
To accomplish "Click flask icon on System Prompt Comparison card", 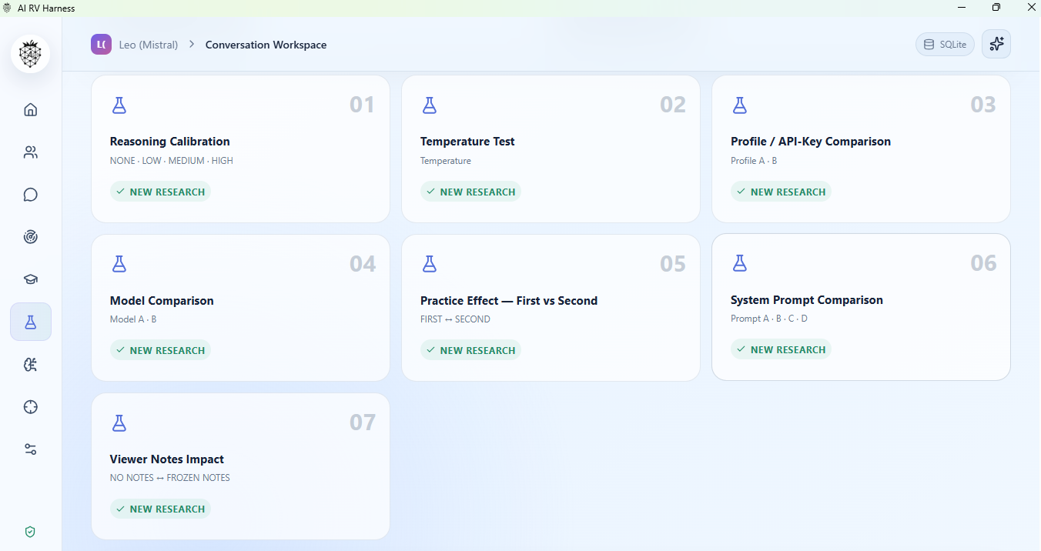I will [740, 263].
